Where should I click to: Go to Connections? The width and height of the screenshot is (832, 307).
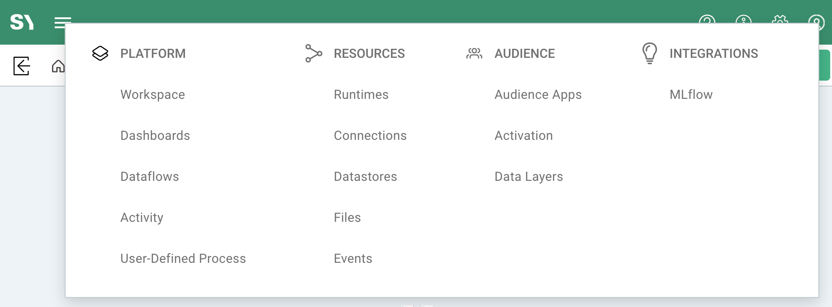coord(370,135)
